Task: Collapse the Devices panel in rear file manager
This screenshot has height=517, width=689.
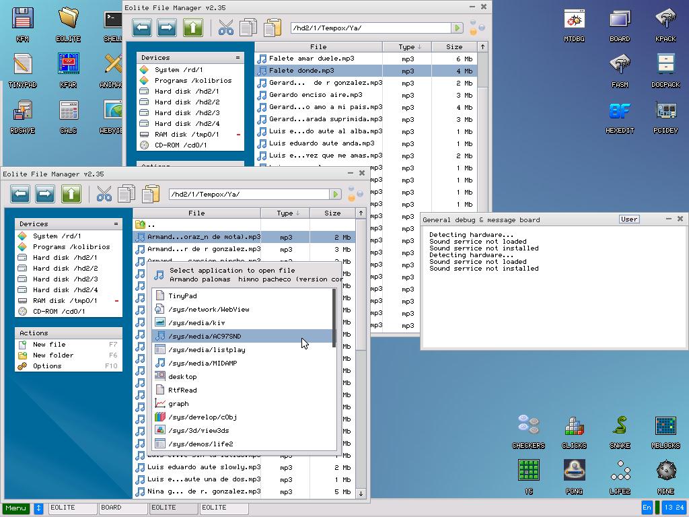Action: (238, 58)
